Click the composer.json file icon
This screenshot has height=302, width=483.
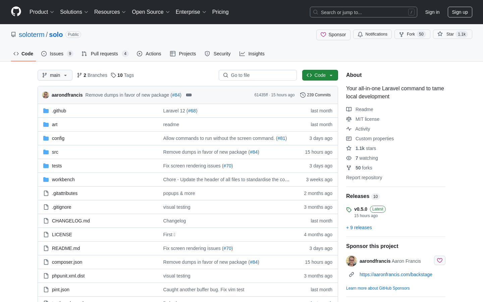tap(46, 262)
